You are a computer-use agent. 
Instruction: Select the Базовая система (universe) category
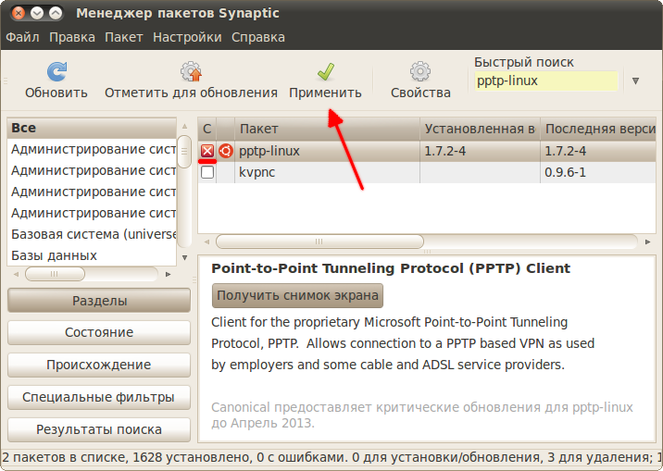[x=92, y=234]
